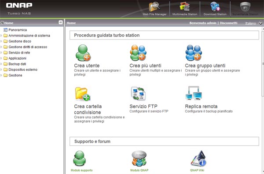Click the Crea cartella condivisione folder icon
Image resolution: width=264 pixels, height=174 pixels.
[83, 94]
